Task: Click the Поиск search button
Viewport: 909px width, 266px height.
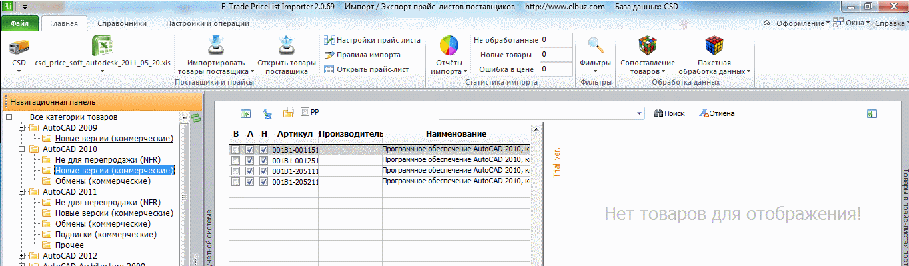Action: tap(670, 113)
